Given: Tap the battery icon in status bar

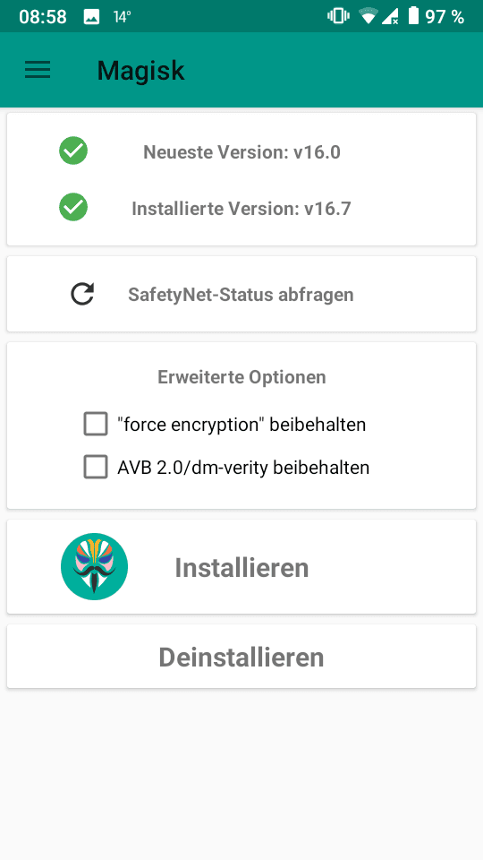Looking at the screenshot, I should [x=413, y=15].
